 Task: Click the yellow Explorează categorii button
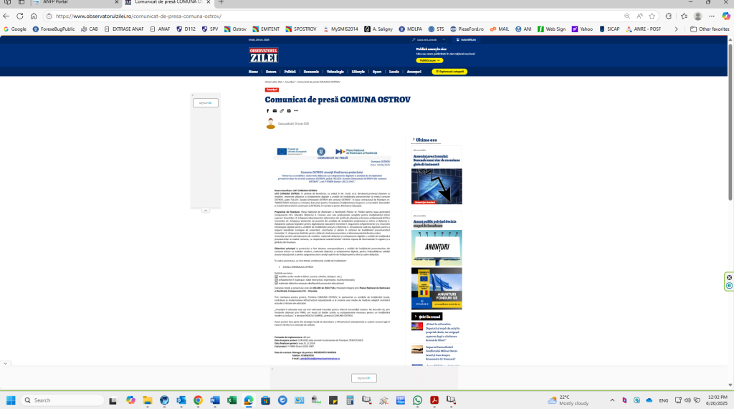click(449, 72)
